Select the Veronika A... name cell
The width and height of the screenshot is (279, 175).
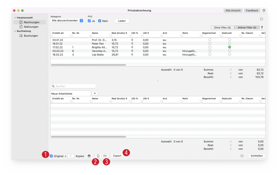click(100, 51)
